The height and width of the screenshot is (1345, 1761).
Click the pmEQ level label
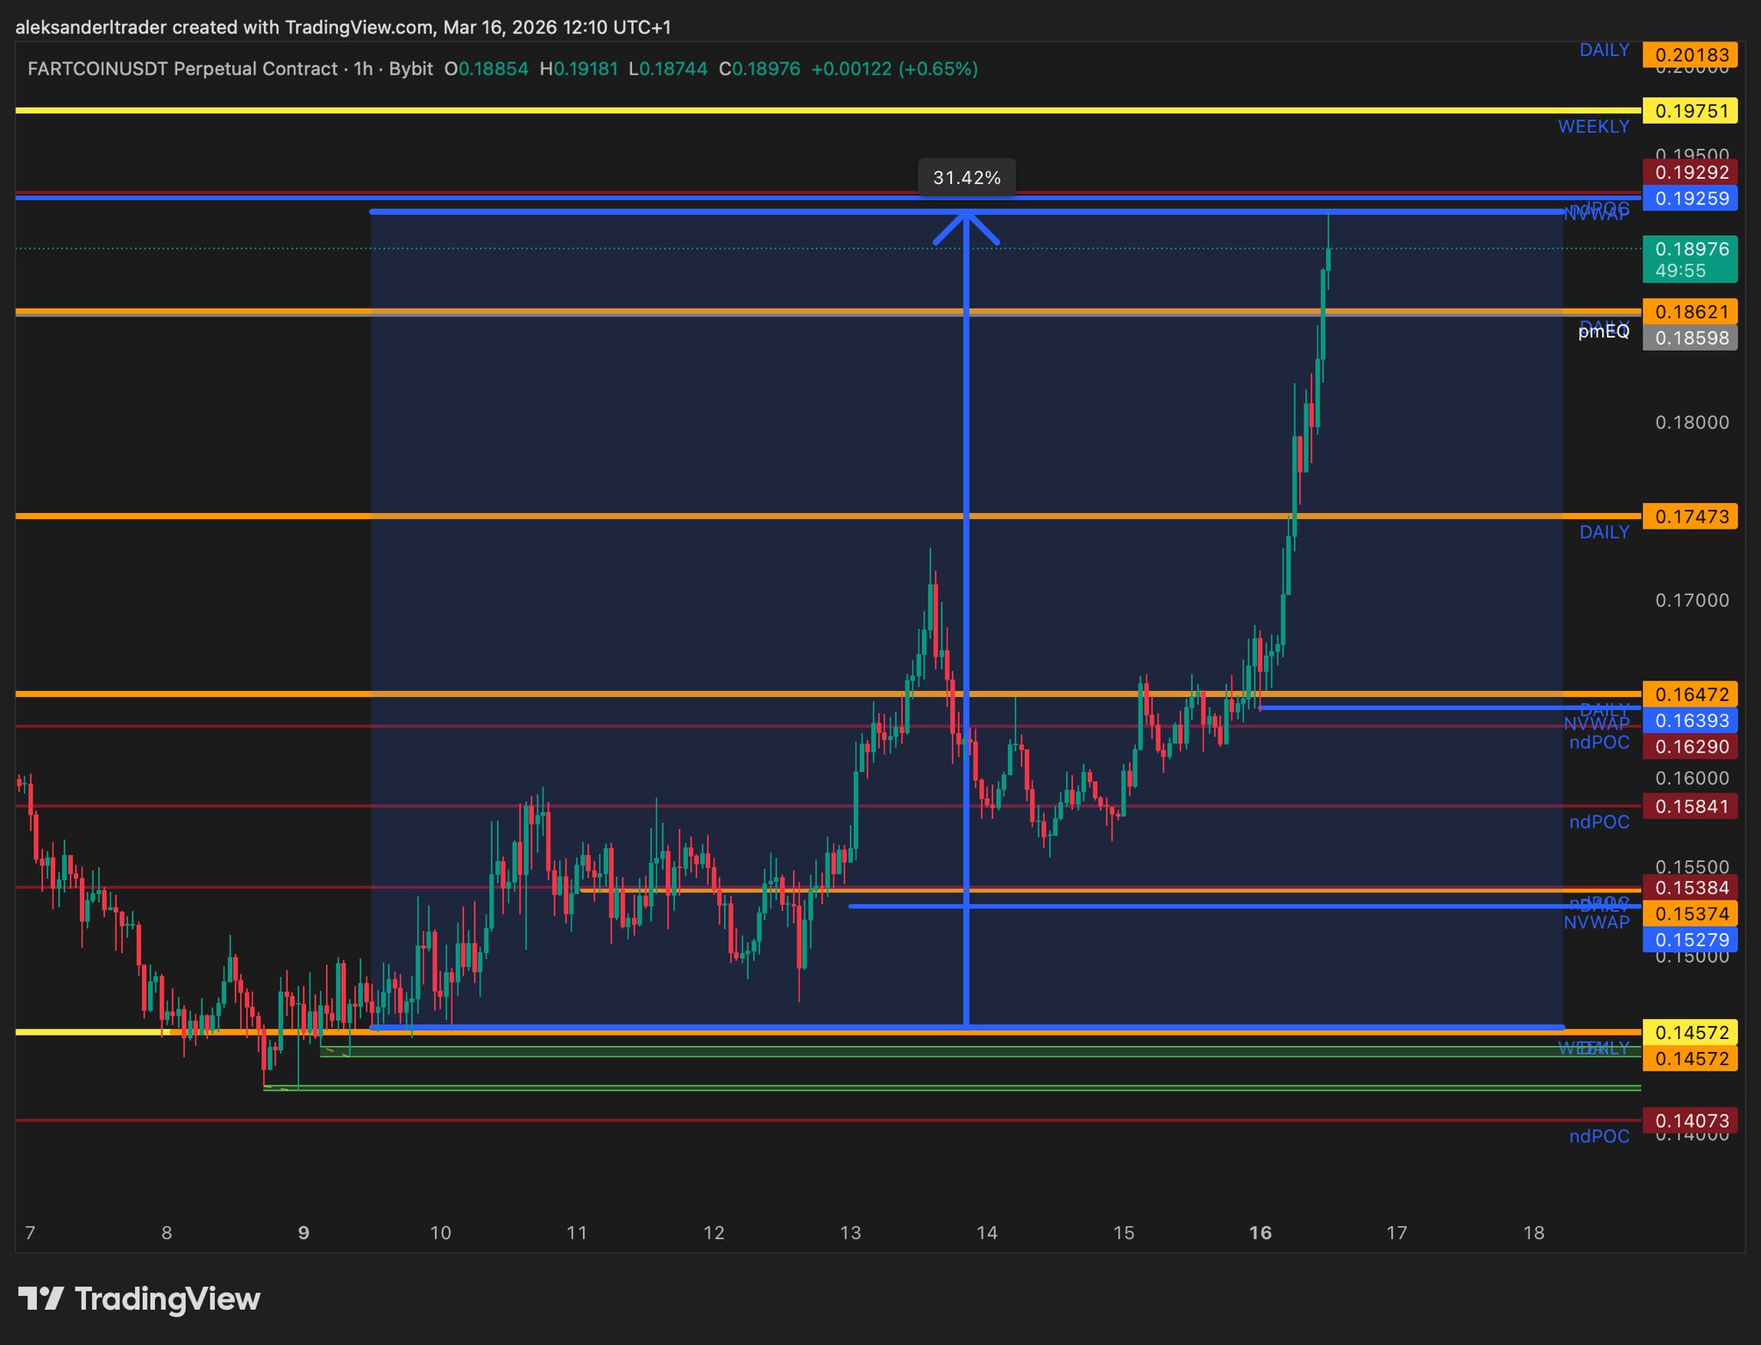[x=1604, y=332]
